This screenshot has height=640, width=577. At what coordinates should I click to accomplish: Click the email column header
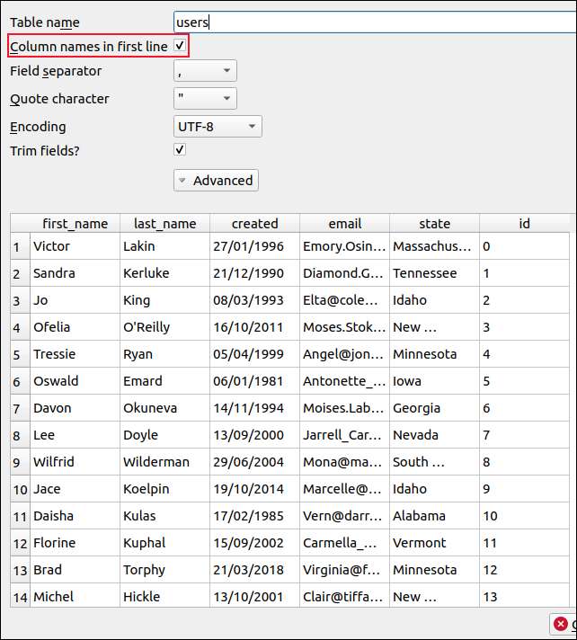tap(344, 224)
